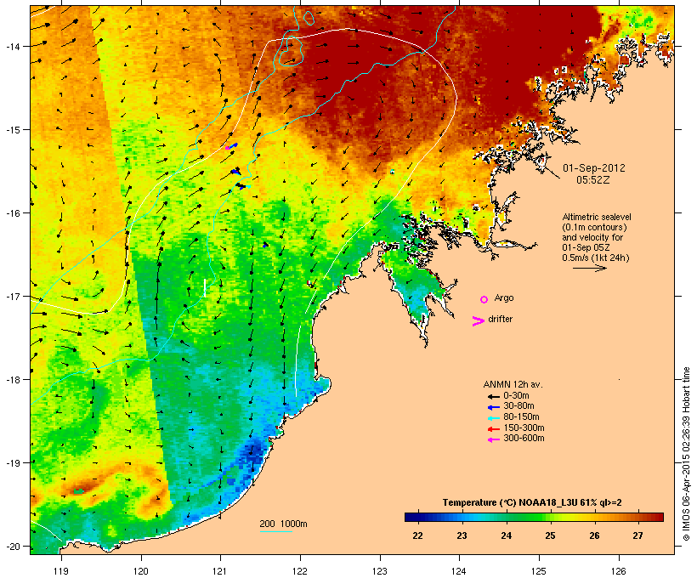Click the dark blue end of the temperature colorbar
The height and width of the screenshot is (578, 697).
(x=411, y=517)
